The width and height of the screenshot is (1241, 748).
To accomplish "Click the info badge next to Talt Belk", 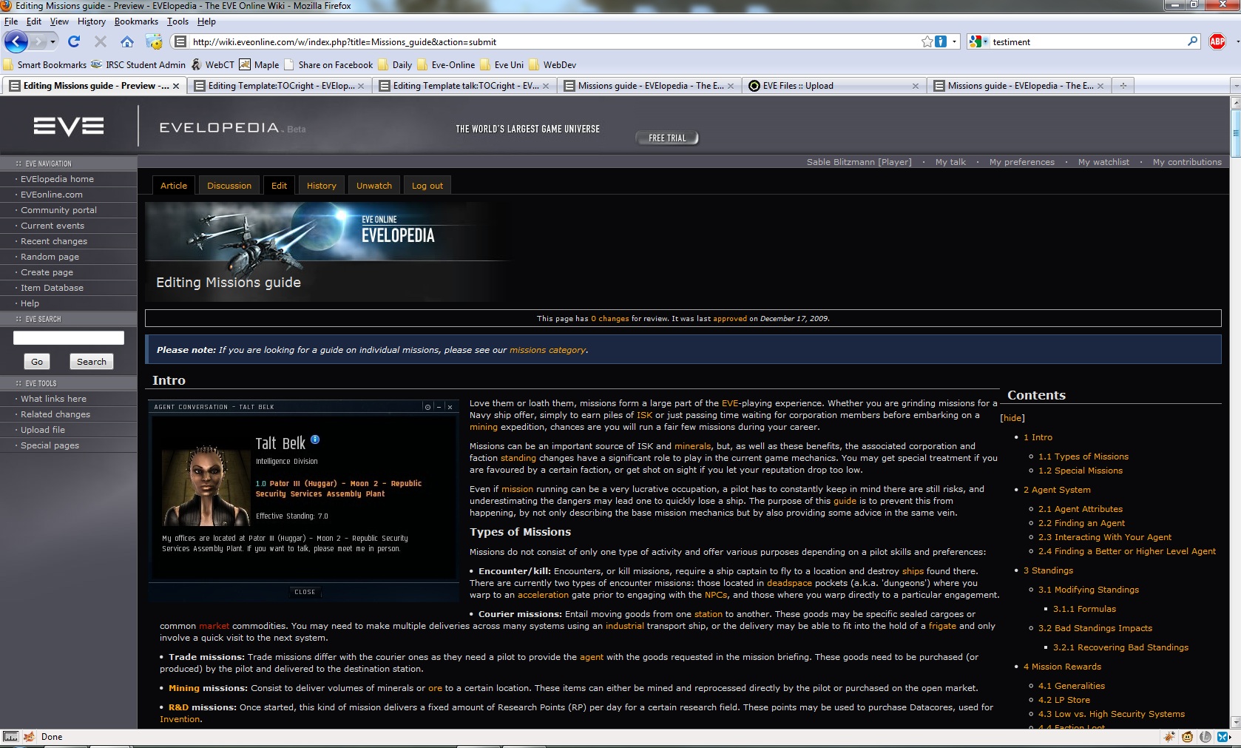I will [315, 439].
